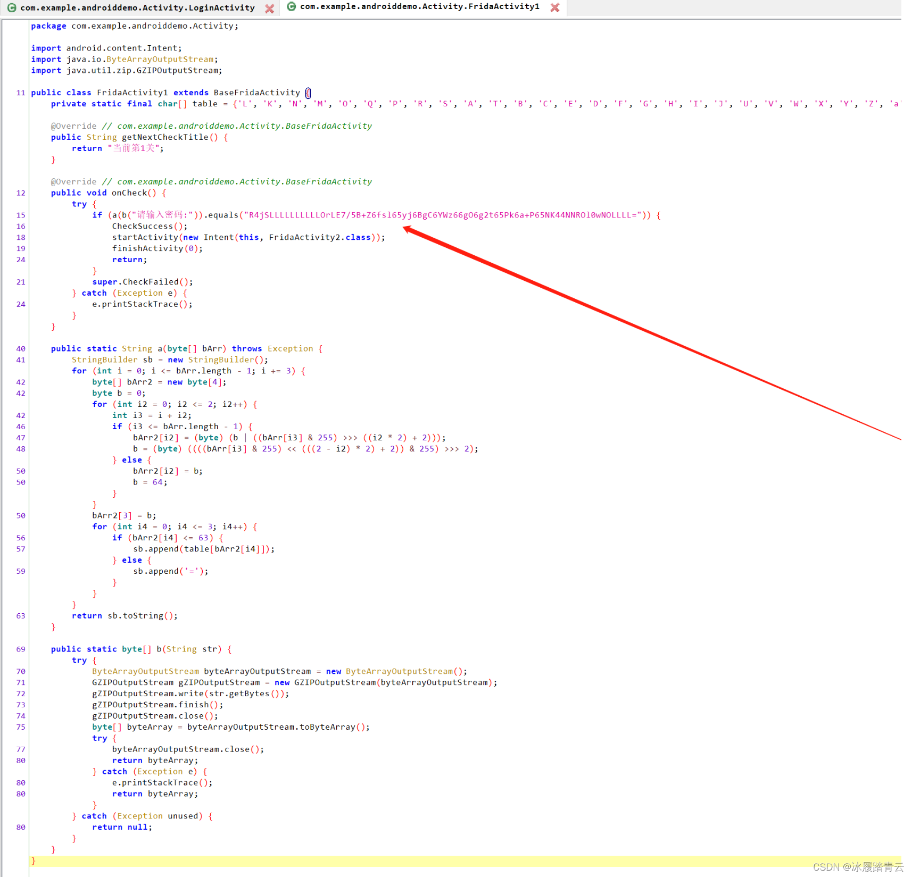The width and height of the screenshot is (912, 877).
Task: Click ByteArrayOutputStream in the java.io import
Action: click(x=160, y=60)
